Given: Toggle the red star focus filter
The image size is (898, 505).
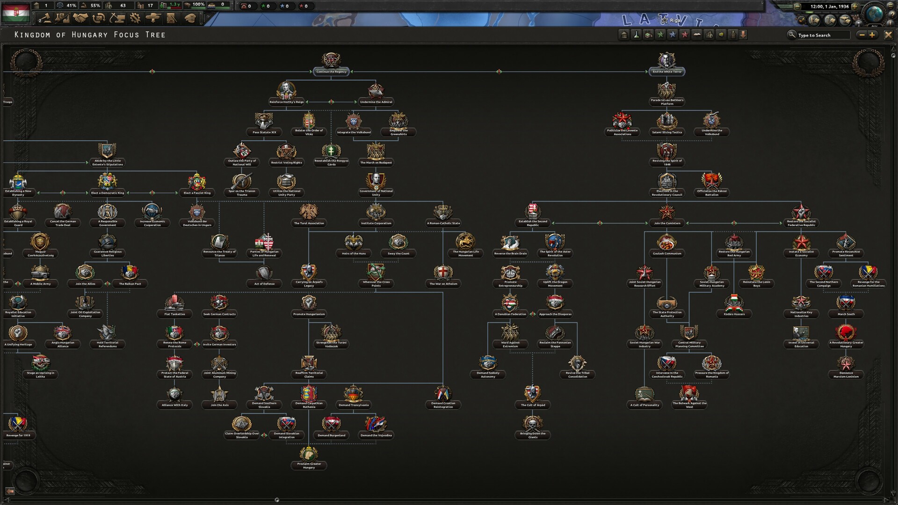Looking at the screenshot, I should point(684,35).
